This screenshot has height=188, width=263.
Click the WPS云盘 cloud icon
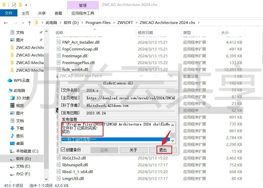pos(10,80)
